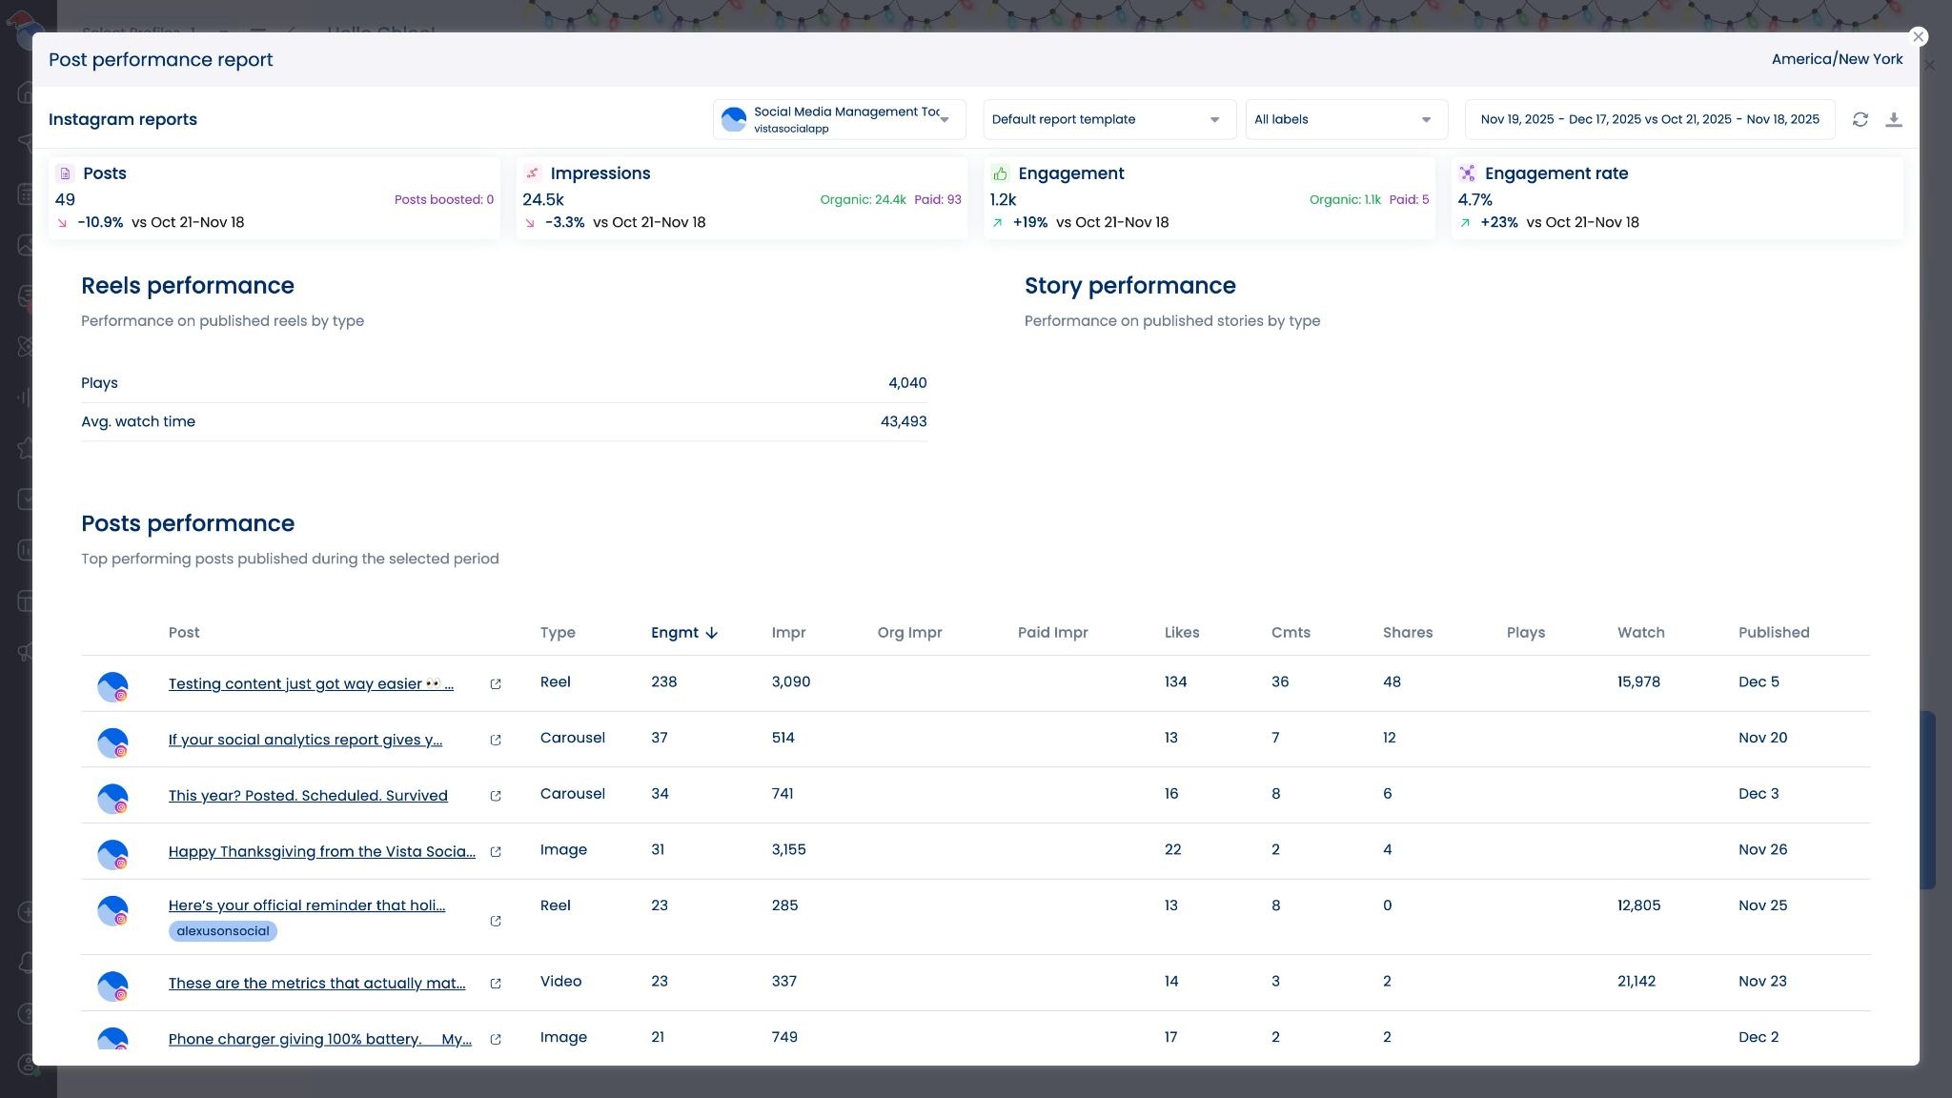Refresh the report data using the refresh icon

tap(1860, 119)
